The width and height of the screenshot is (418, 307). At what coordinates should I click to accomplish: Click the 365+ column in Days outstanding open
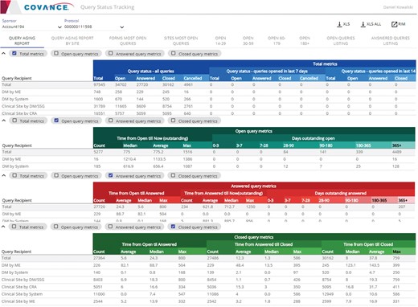click(x=397, y=145)
